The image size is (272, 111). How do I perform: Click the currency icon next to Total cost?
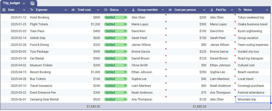tap(73, 10)
